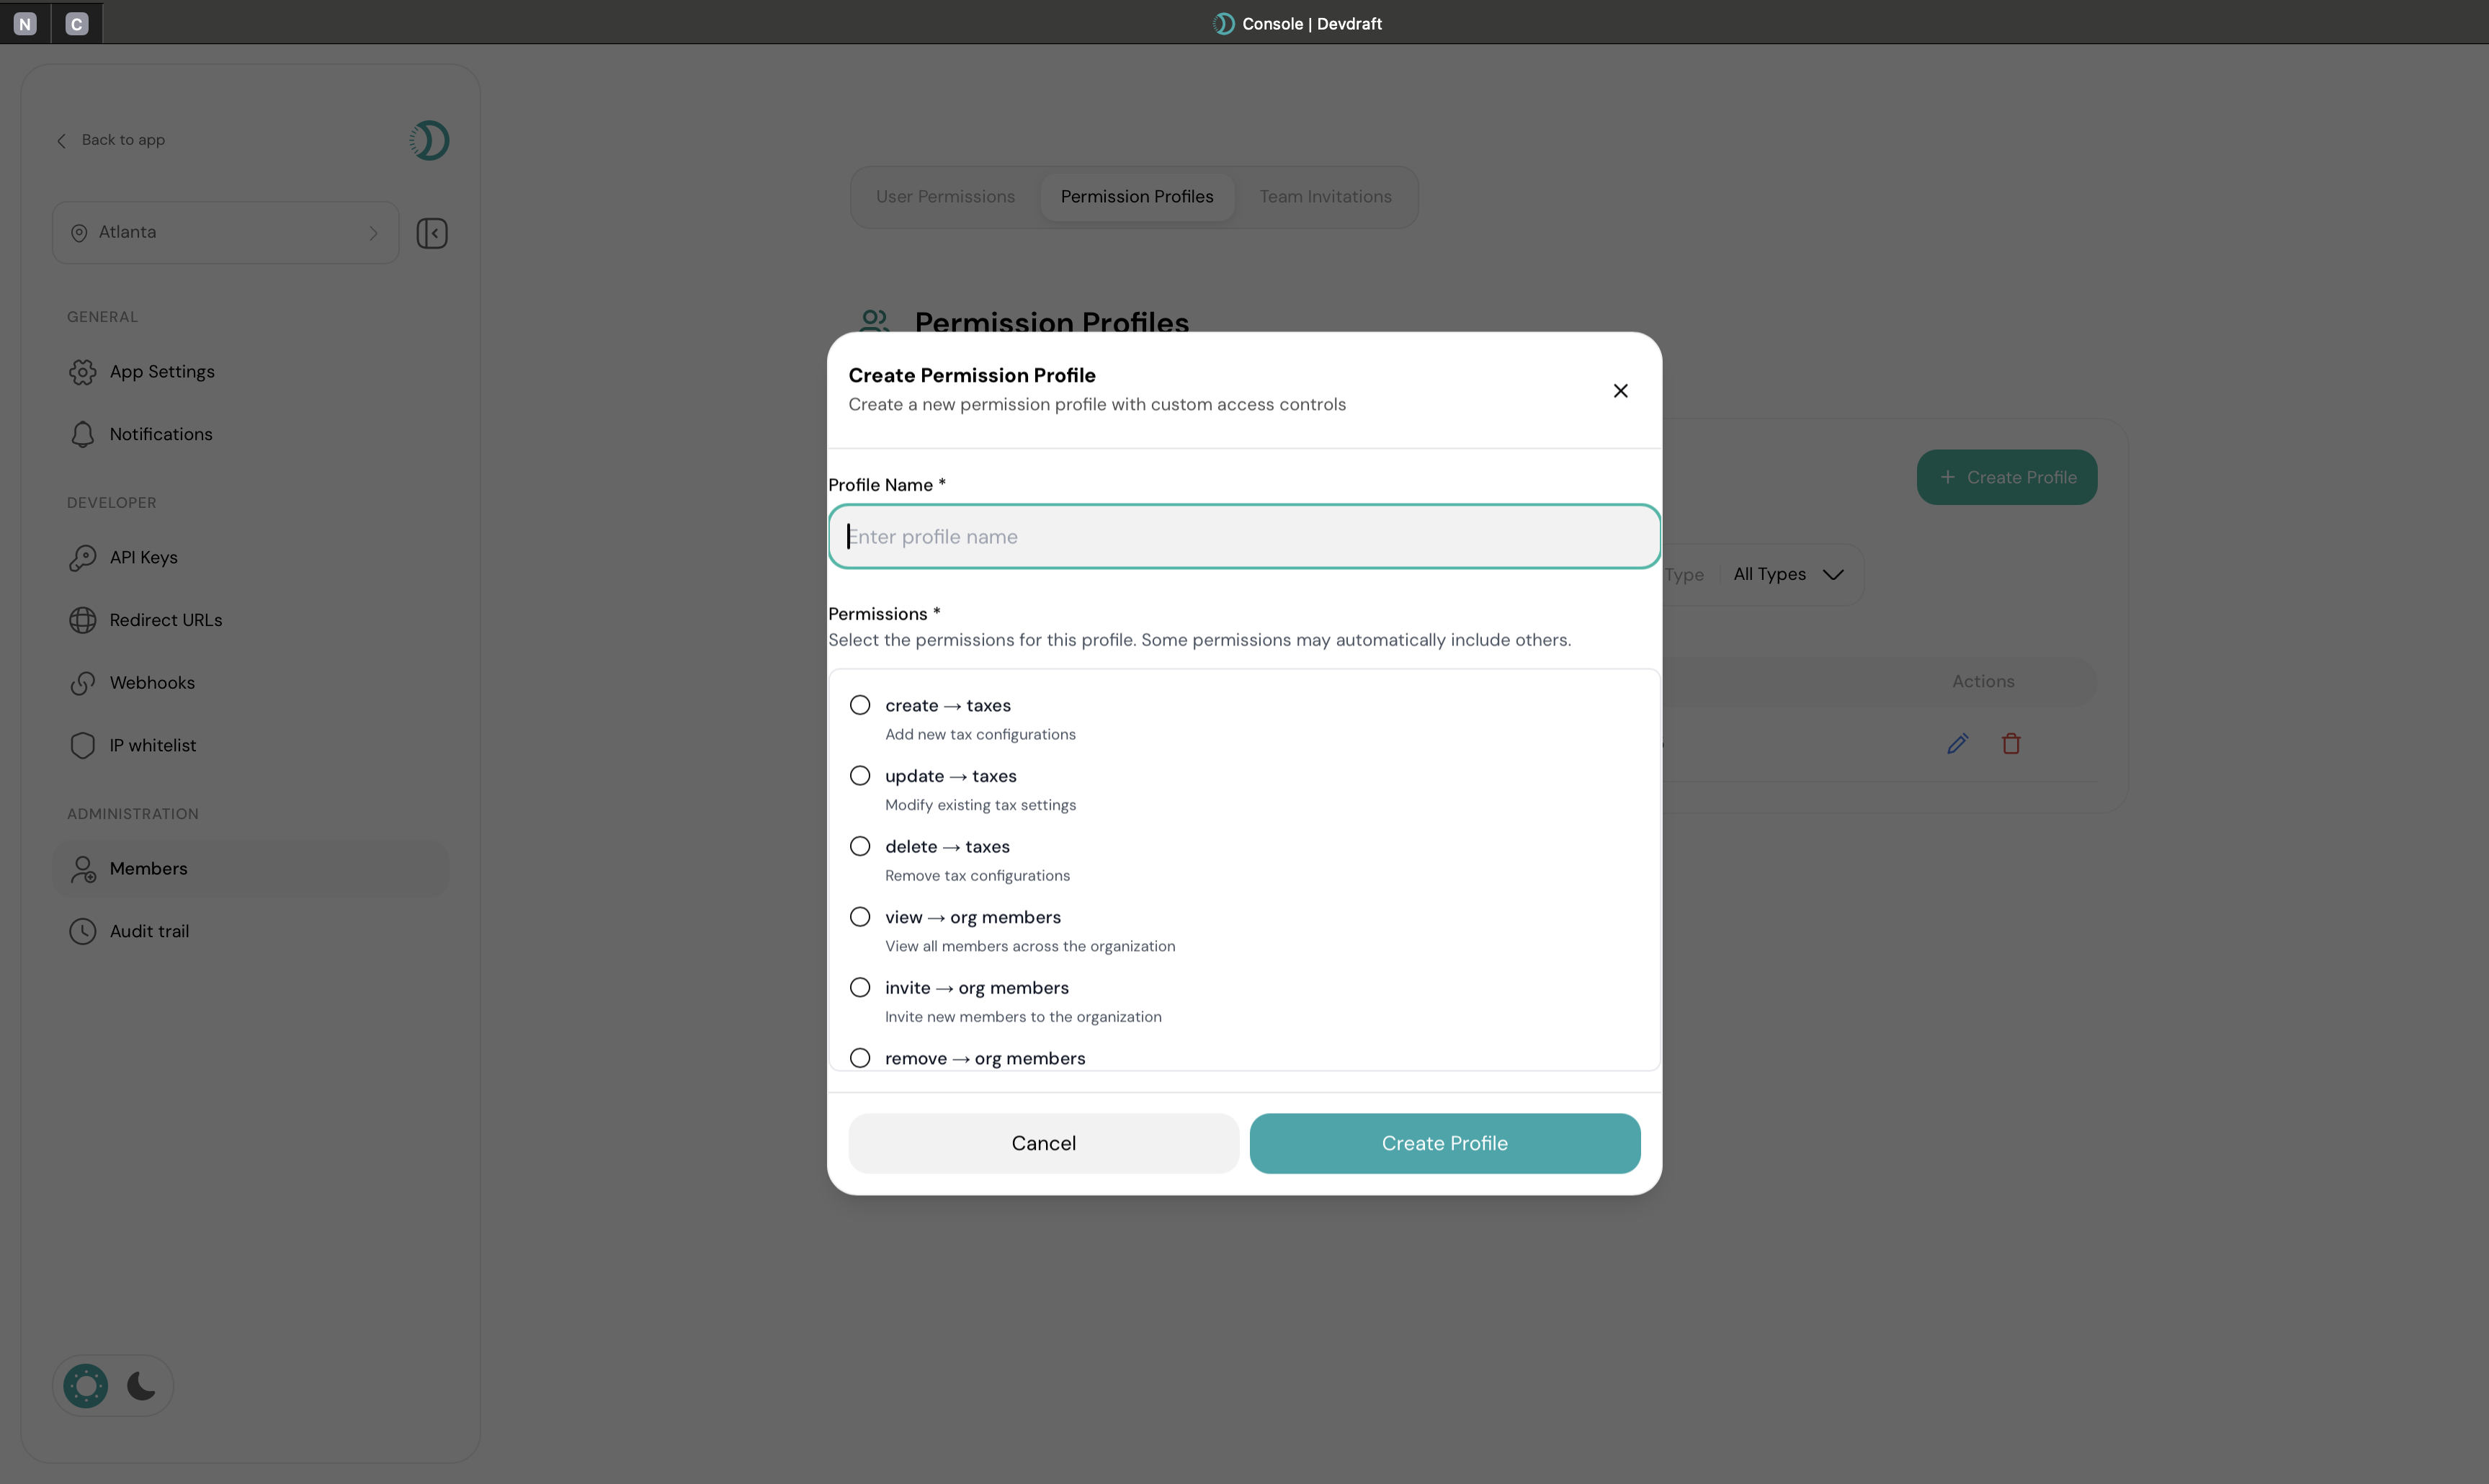This screenshot has height=1484, width=2489.
Task: Delete the profile using the trash icon
Action: (2011, 743)
